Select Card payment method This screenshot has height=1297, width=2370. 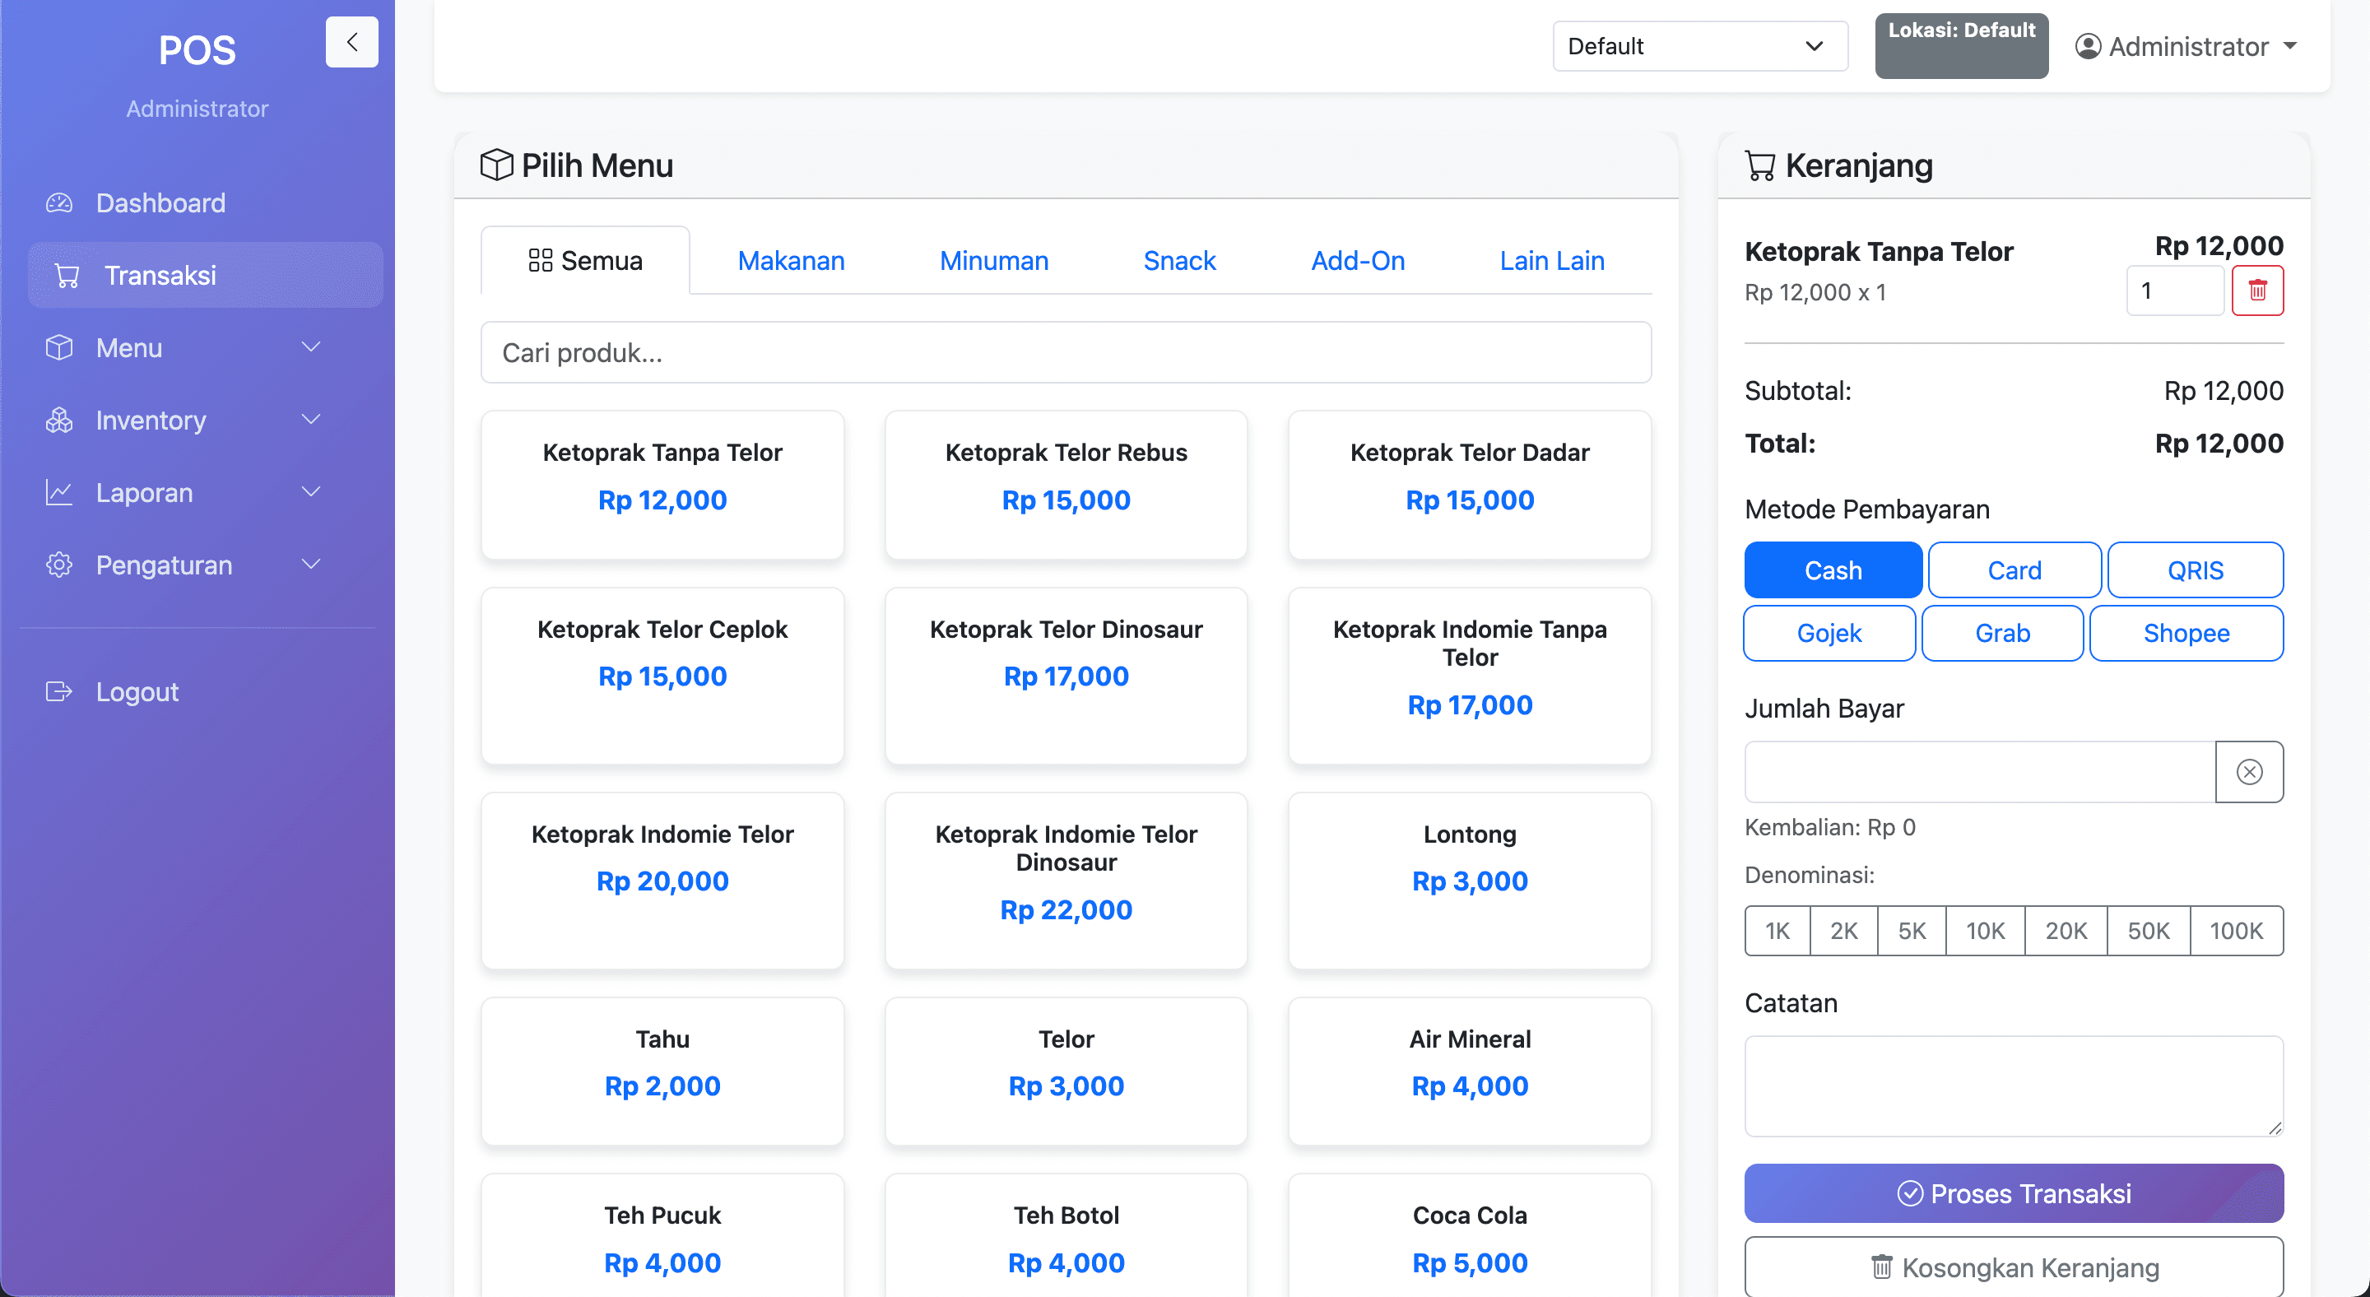click(x=2014, y=570)
